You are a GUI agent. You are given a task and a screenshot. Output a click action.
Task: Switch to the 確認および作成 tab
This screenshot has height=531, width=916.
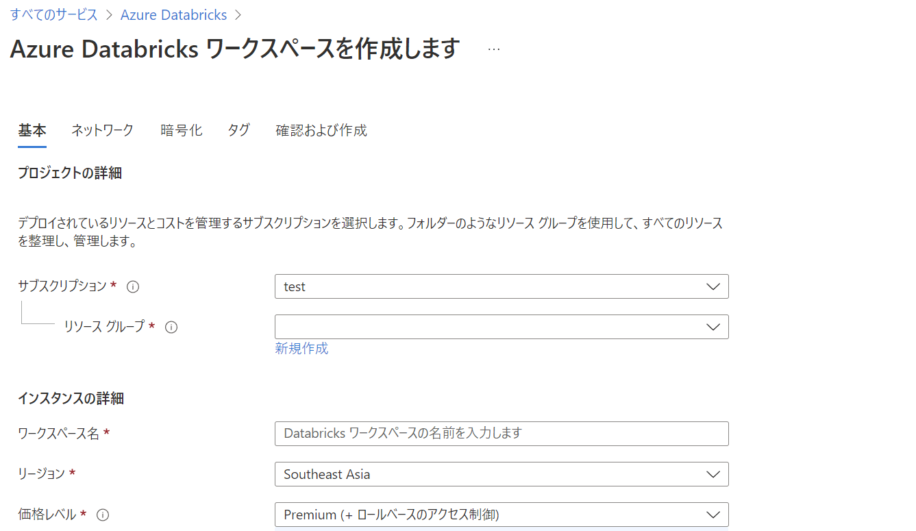tap(321, 130)
